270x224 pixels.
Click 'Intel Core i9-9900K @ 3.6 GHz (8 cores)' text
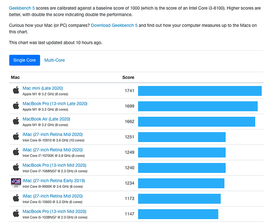tap(52, 186)
